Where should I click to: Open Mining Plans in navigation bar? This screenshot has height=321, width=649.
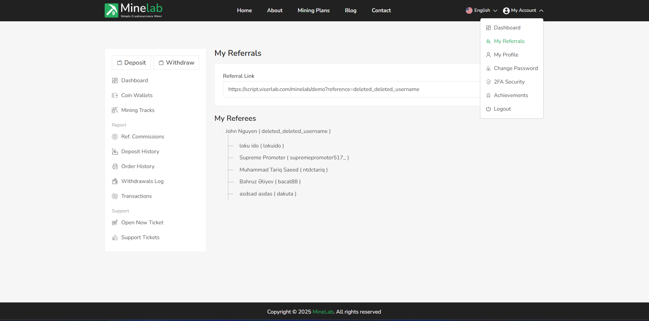coord(313,10)
